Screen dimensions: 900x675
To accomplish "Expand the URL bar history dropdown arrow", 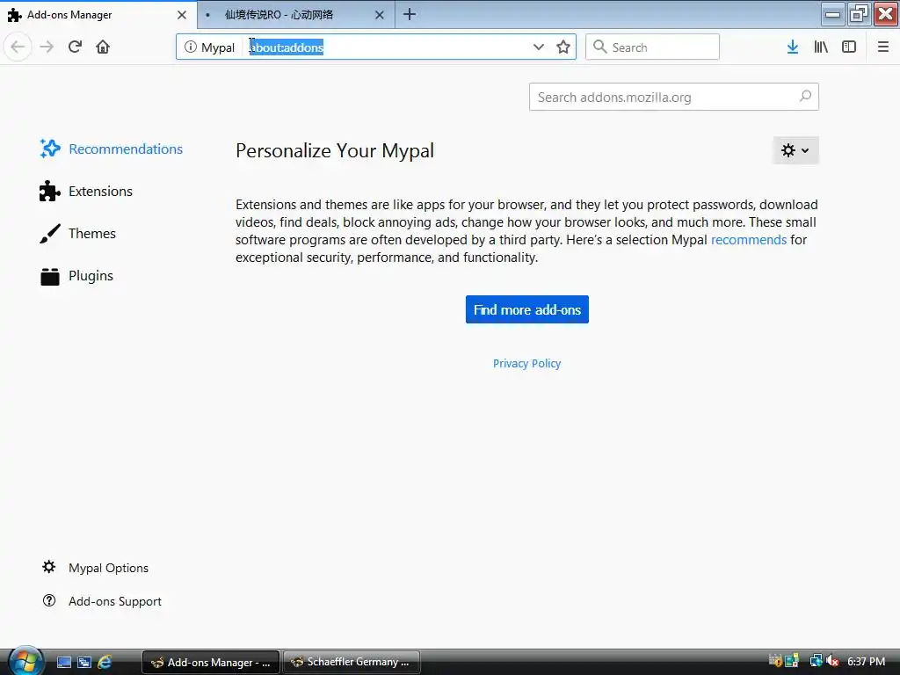I will 539,47.
